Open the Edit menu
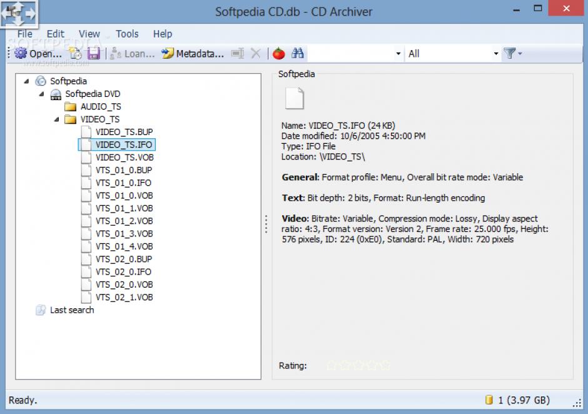 click(x=56, y=34)
